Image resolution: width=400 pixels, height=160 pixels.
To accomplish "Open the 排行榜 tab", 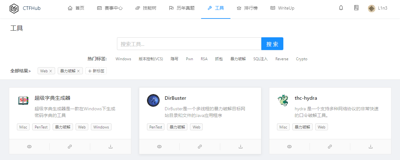I will point(247,8).
